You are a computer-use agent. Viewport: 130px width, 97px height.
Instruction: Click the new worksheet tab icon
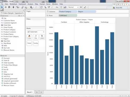(37, 92)
